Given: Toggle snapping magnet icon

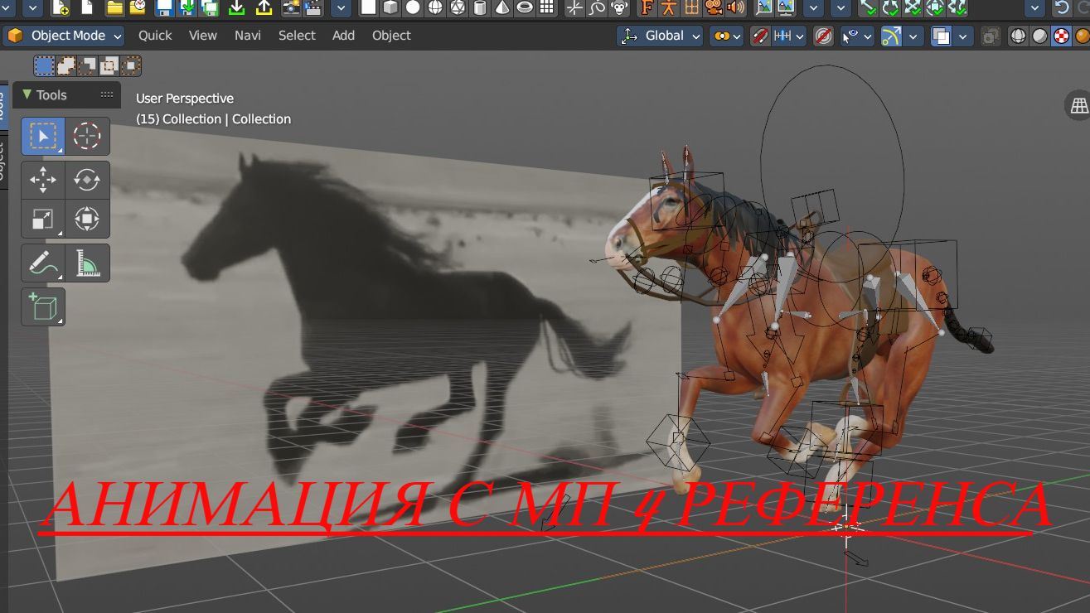Looking at the screenshot, I should [x=760, y=36].
